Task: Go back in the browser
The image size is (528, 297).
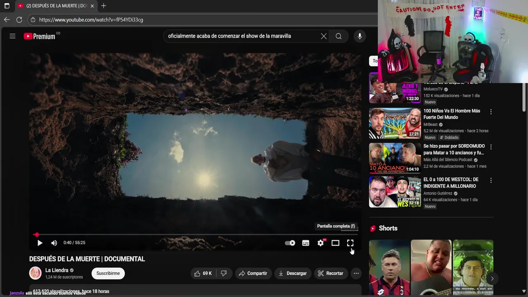Action: 7,20
